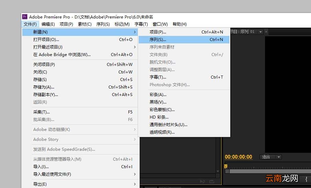Screen dimensions: 311x188
Task: Open the 序列(S) menu in menu bar
Action: [103, 24]
